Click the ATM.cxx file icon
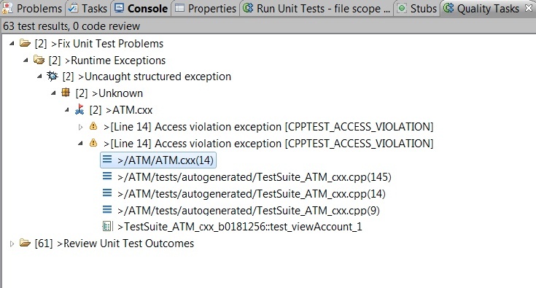This screenshot has width=536, height=288. tap(79, 109)
